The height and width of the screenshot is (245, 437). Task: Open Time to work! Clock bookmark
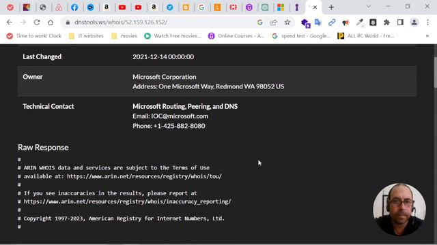[x=33, y=36]
